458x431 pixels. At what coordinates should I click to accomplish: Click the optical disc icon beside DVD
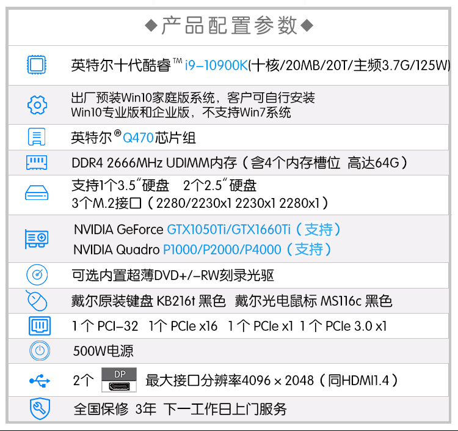[37, 274]
